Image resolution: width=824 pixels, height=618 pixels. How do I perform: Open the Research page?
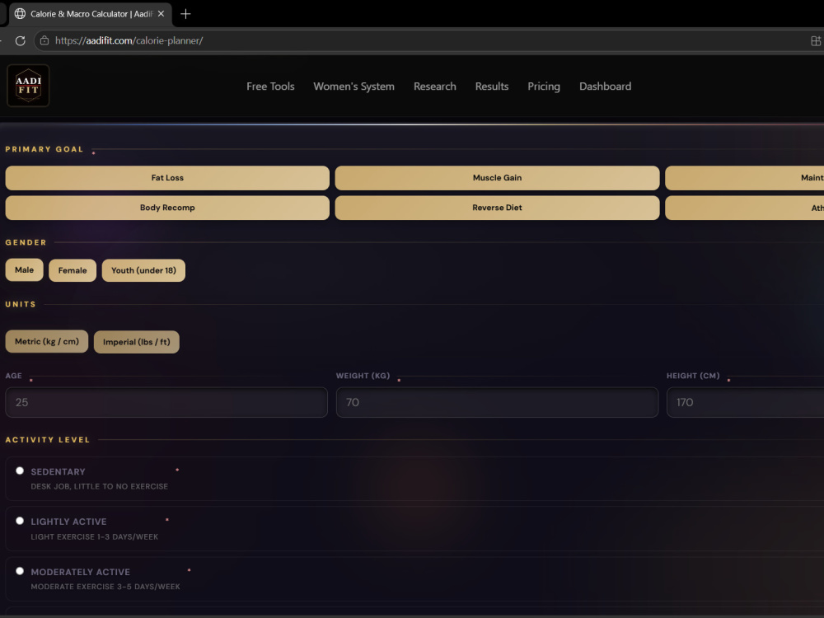pos(434,87)
